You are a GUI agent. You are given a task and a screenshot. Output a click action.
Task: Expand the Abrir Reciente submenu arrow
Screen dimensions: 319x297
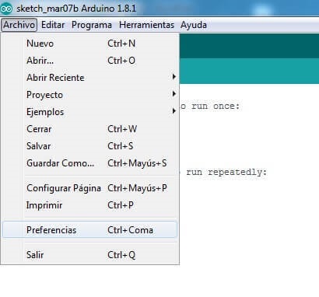(174, 77)
